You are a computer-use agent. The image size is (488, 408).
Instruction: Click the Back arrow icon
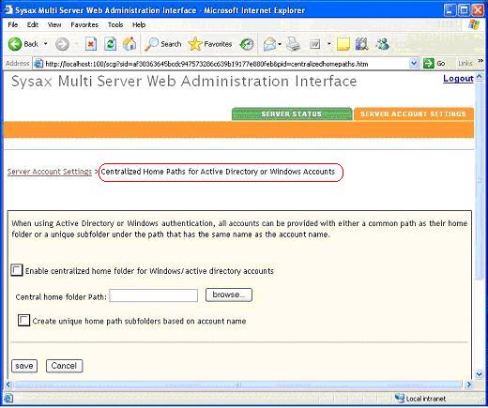15,44
